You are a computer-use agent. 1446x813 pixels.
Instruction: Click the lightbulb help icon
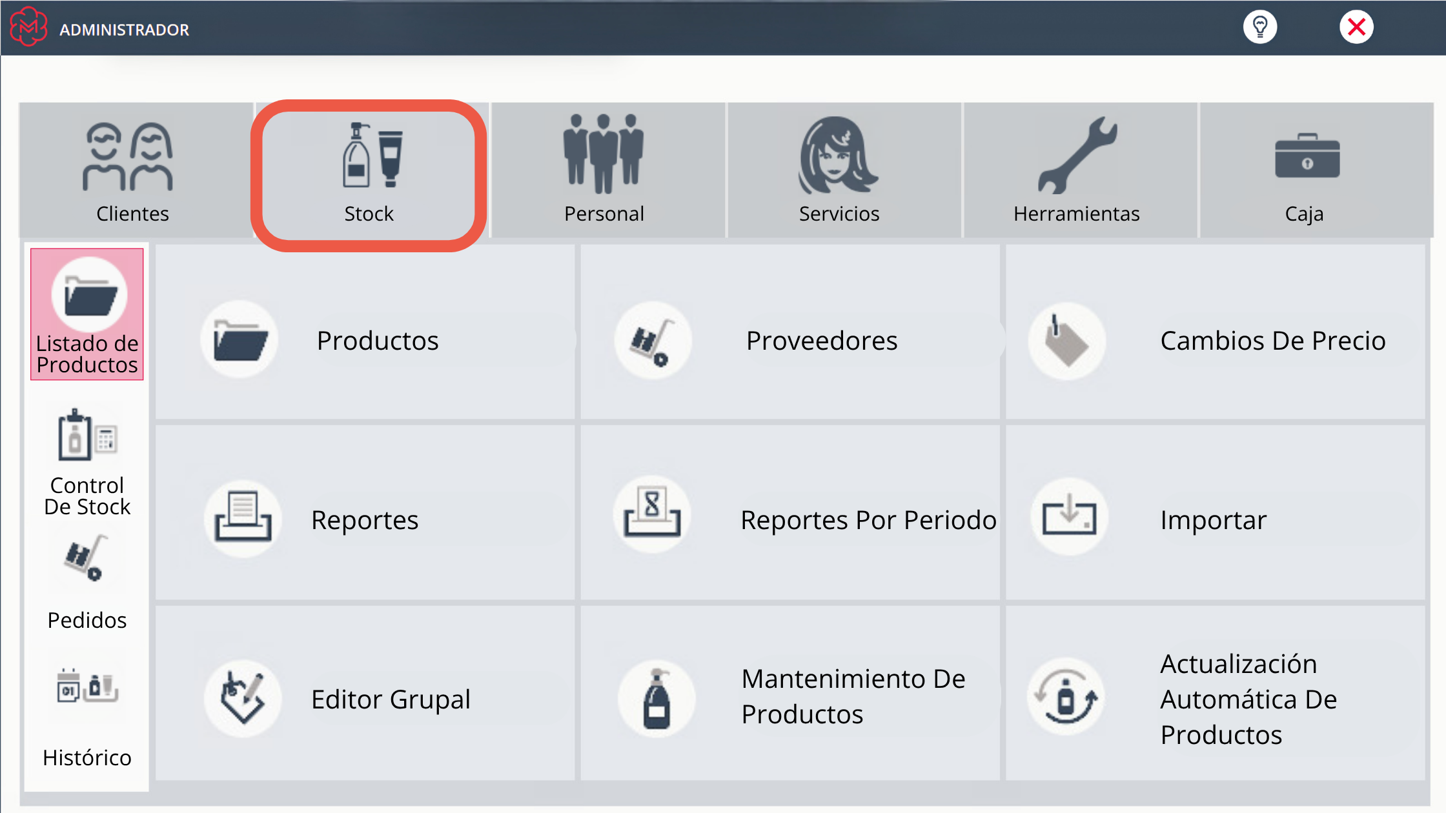1260,27
